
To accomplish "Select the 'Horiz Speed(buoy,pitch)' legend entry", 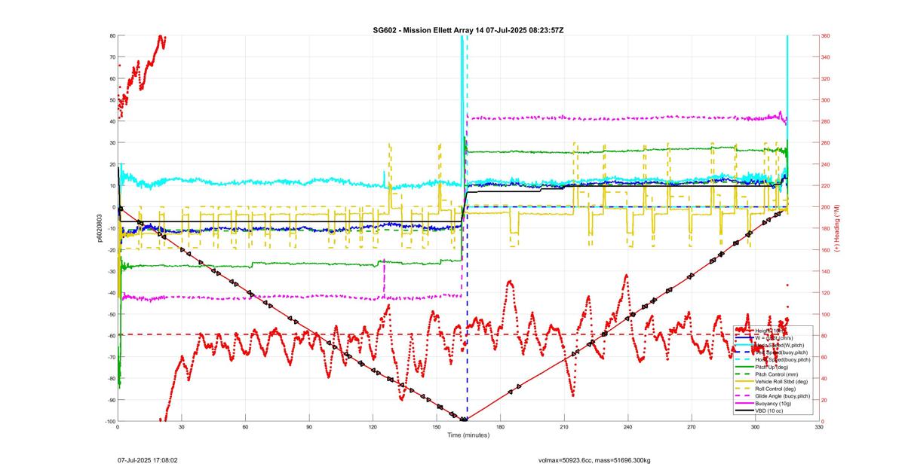I will point(783,360).
